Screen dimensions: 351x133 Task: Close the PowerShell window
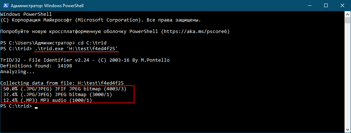pyautogui.click(x=341, y=5)
